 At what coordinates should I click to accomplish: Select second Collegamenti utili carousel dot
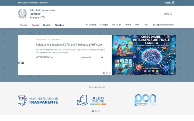[96, 111]
